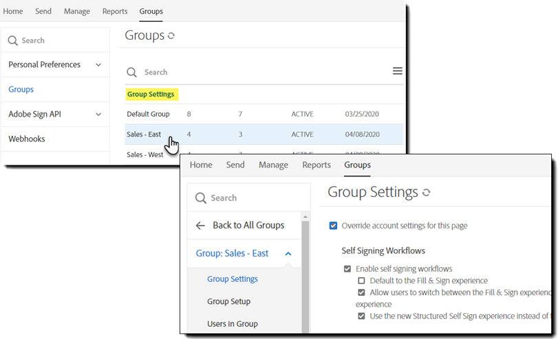Toggle Override account settings for this page
The width and height of the screenshot is (558, 339).
tap(333, 226)
